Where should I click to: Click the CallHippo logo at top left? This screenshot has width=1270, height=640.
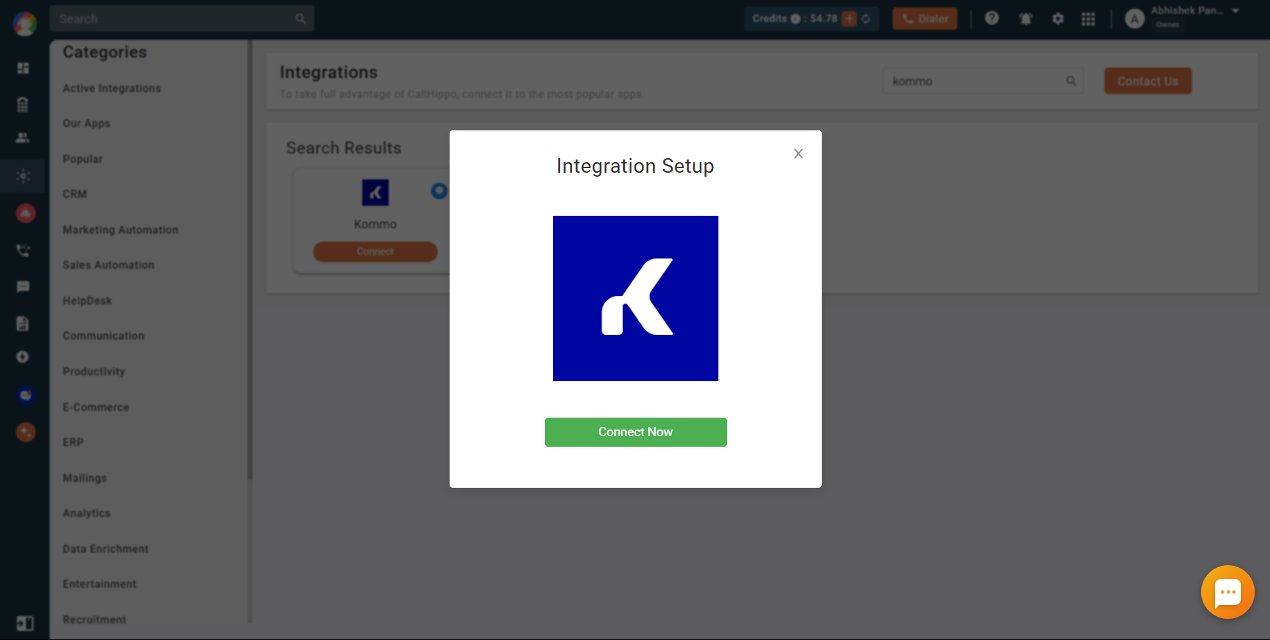click(x=24, y=24)
